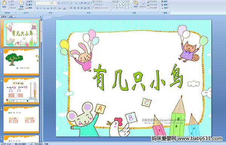Close the slide thumbnail pane
Image resolution: width=226 pixels, height=145 pixels.
coord(41,17)
